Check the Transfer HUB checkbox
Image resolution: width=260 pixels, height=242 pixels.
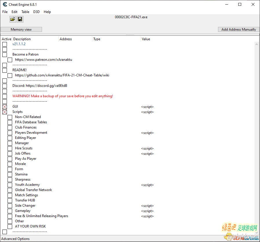pos(10,201)
